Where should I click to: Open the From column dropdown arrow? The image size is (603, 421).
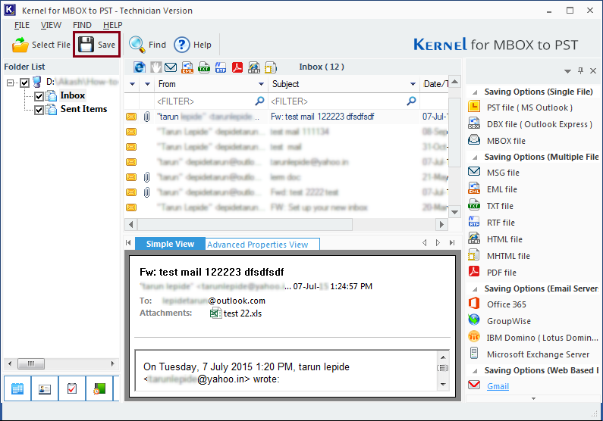(x=261, y=84)
